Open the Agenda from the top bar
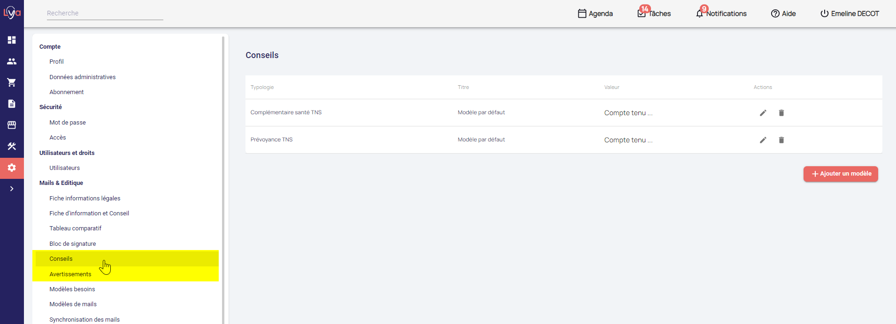896x324 pixels. (595, 14)
